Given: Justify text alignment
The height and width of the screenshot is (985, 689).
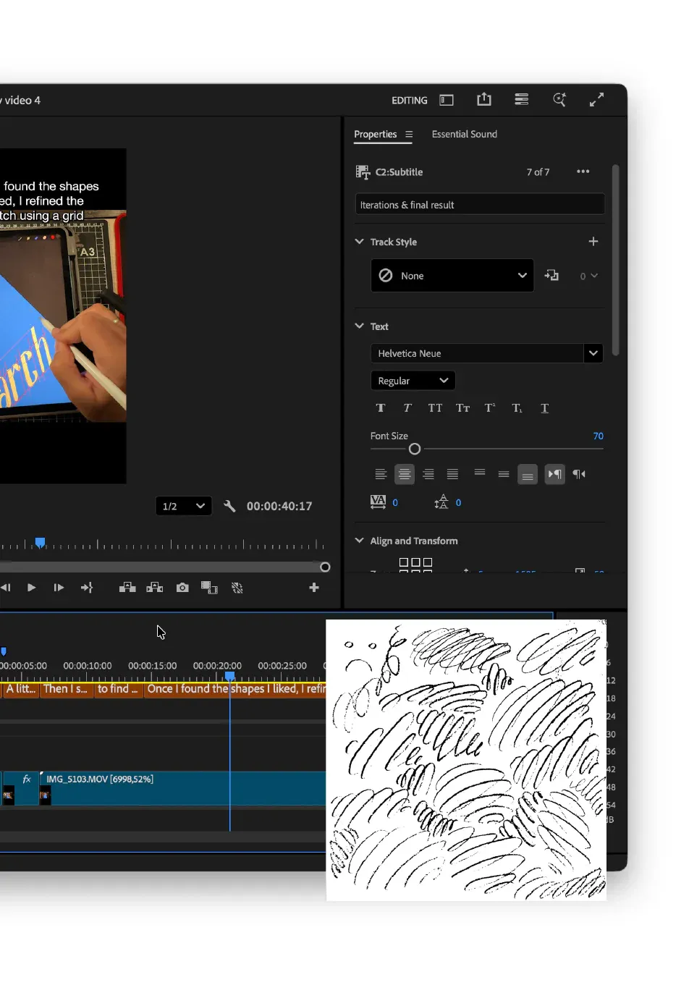Looking at the screenshot, I should [x=453, y=474].
